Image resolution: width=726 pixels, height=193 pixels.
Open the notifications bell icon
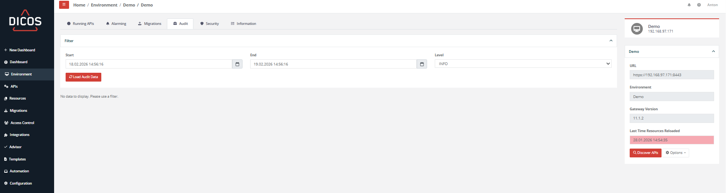tap(689, 5)
